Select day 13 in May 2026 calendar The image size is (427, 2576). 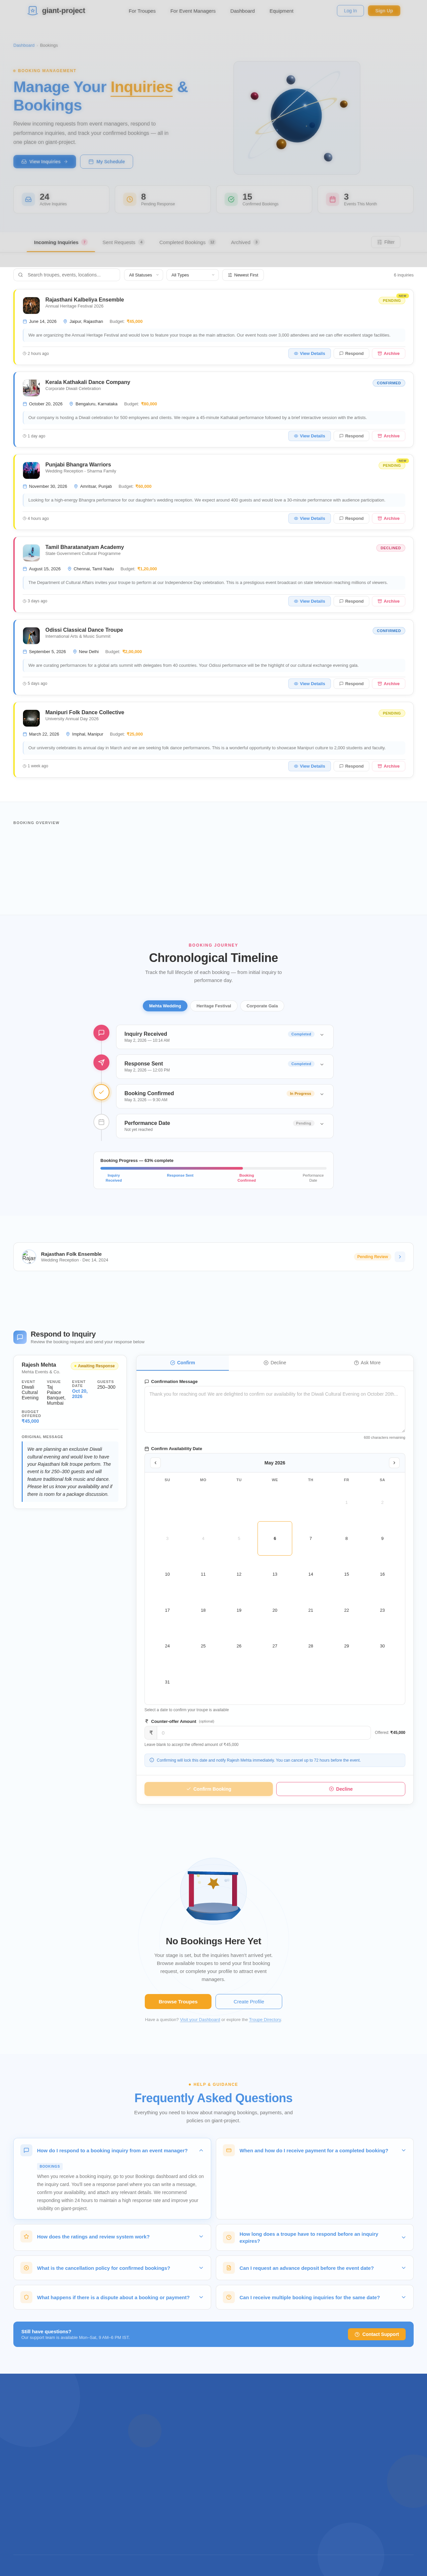[275, 1574]
